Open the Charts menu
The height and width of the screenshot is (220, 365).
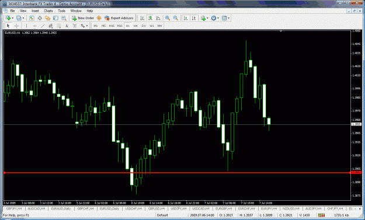tap(48, 11)
